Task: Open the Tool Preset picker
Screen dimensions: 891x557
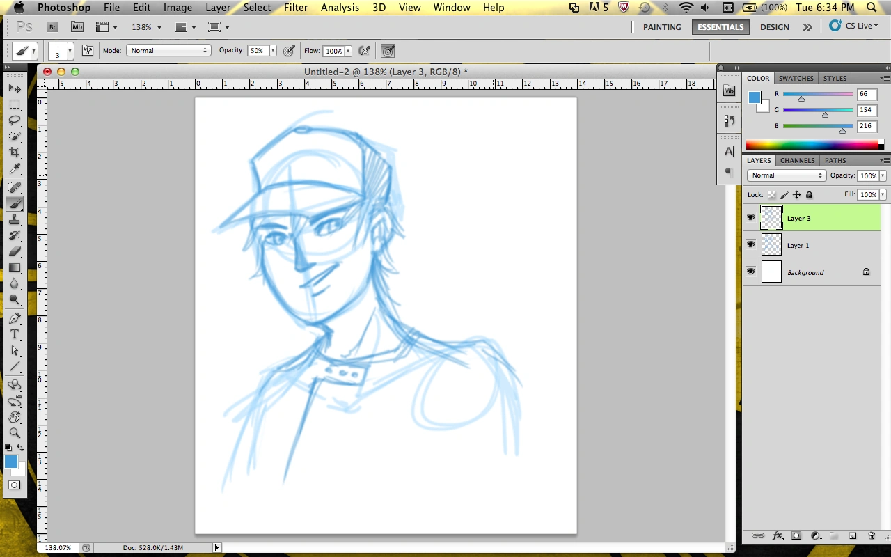Action: pos(25,51)
